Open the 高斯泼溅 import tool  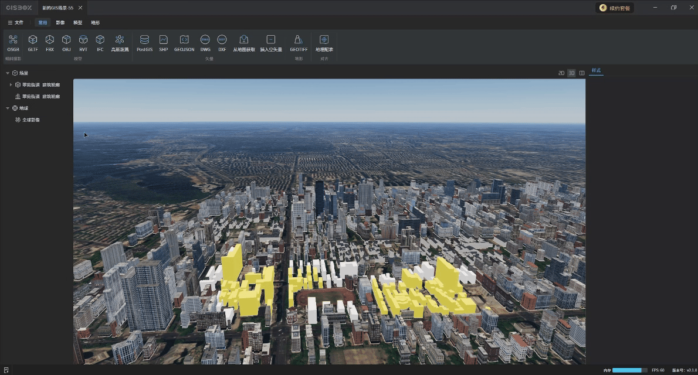click(x=120, y=40)
